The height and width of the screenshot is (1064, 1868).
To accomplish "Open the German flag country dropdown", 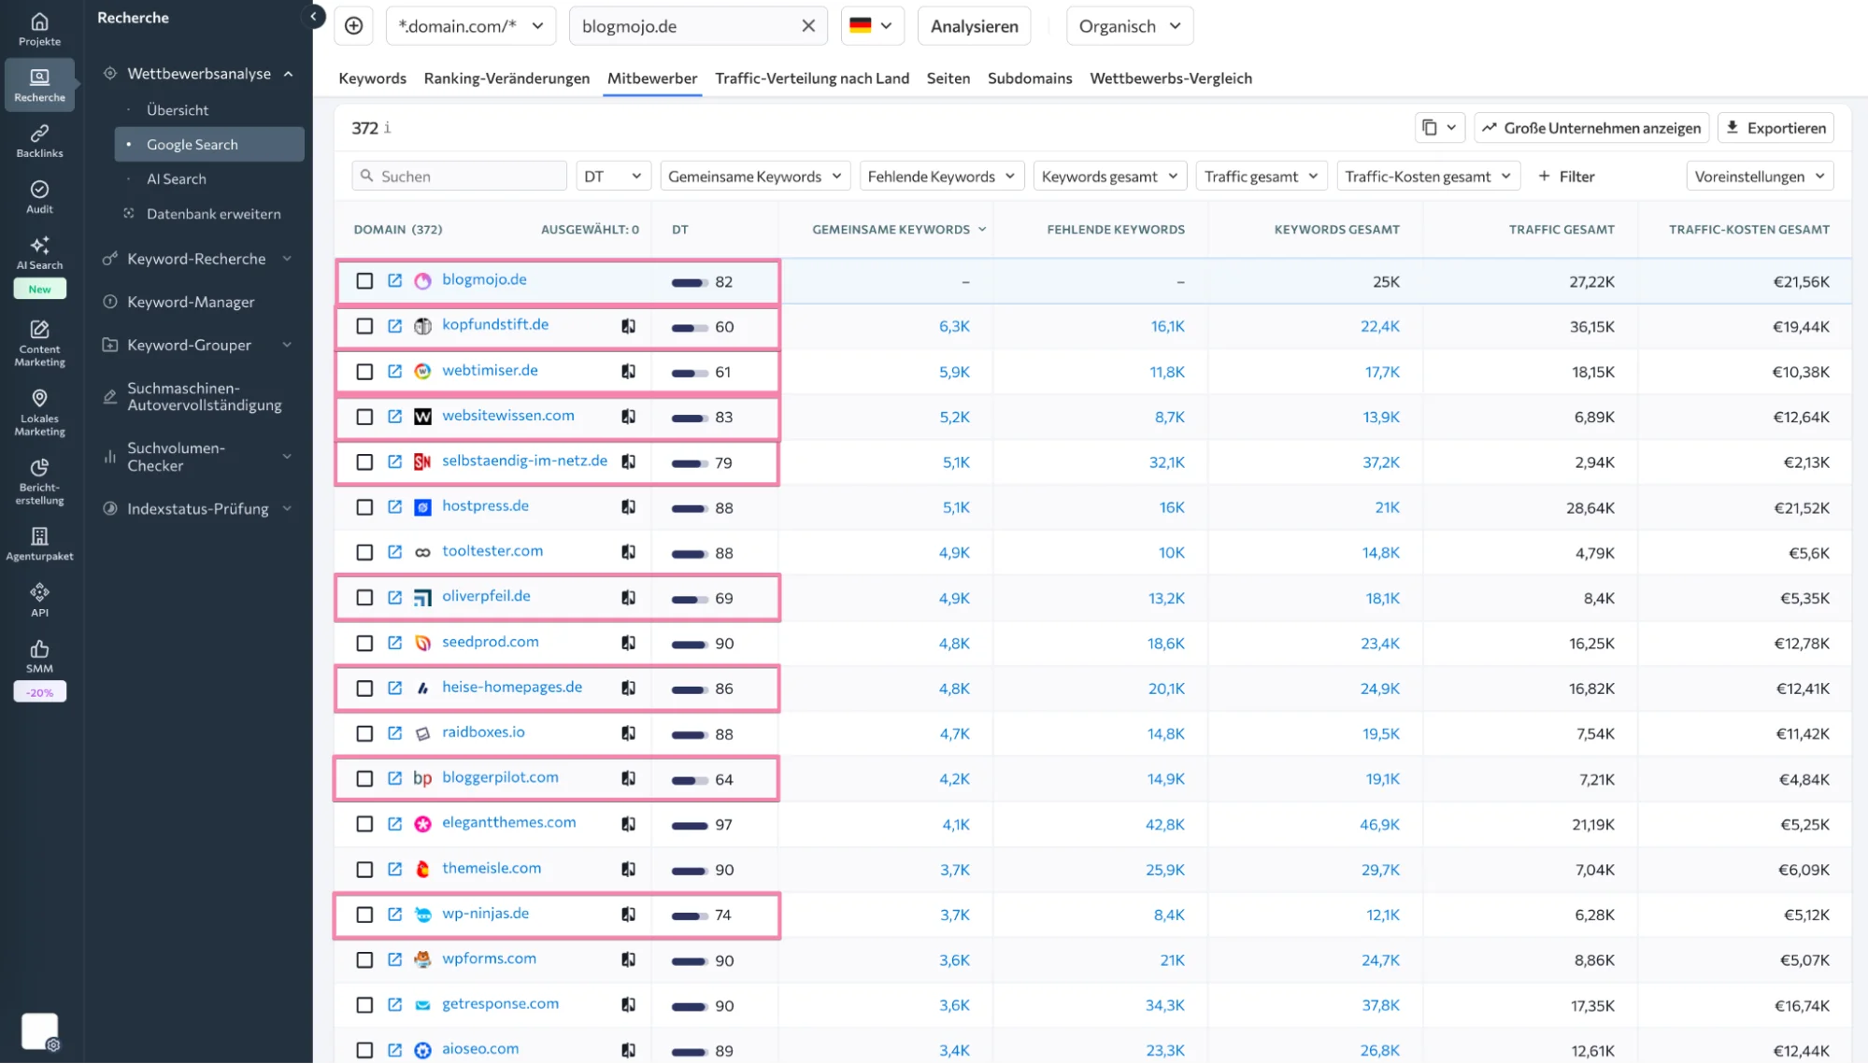I will (x=871, y=26).
